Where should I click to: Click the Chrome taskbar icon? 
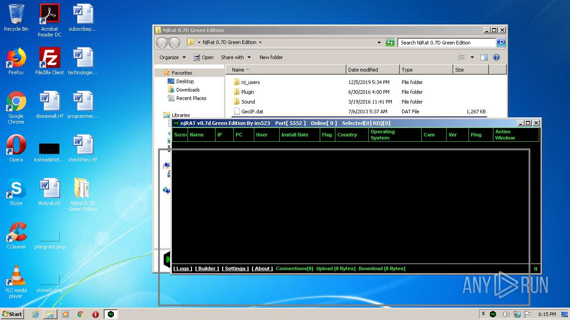81,314
